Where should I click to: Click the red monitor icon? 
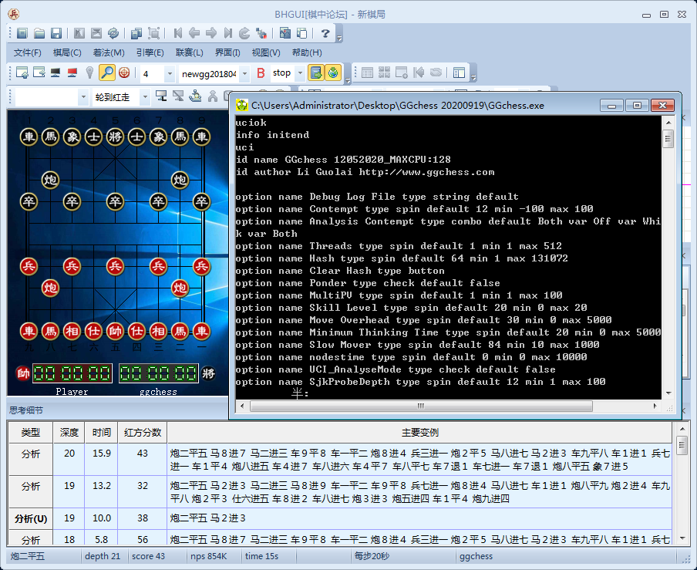pos(72,73)
